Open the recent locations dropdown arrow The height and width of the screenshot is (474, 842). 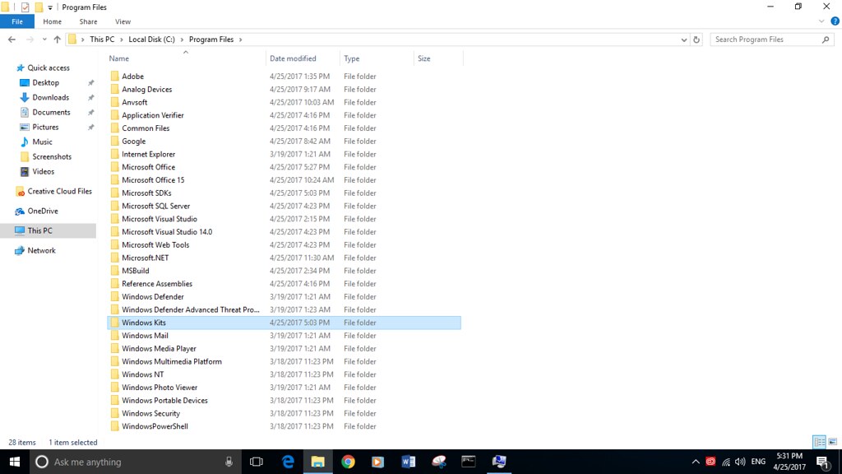pyautogui.click(x=44, y=39)
